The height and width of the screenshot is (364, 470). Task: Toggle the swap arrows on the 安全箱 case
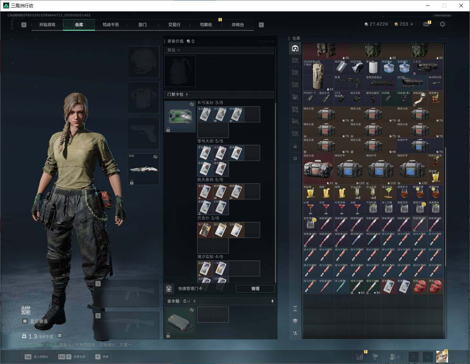pos(192,310)
